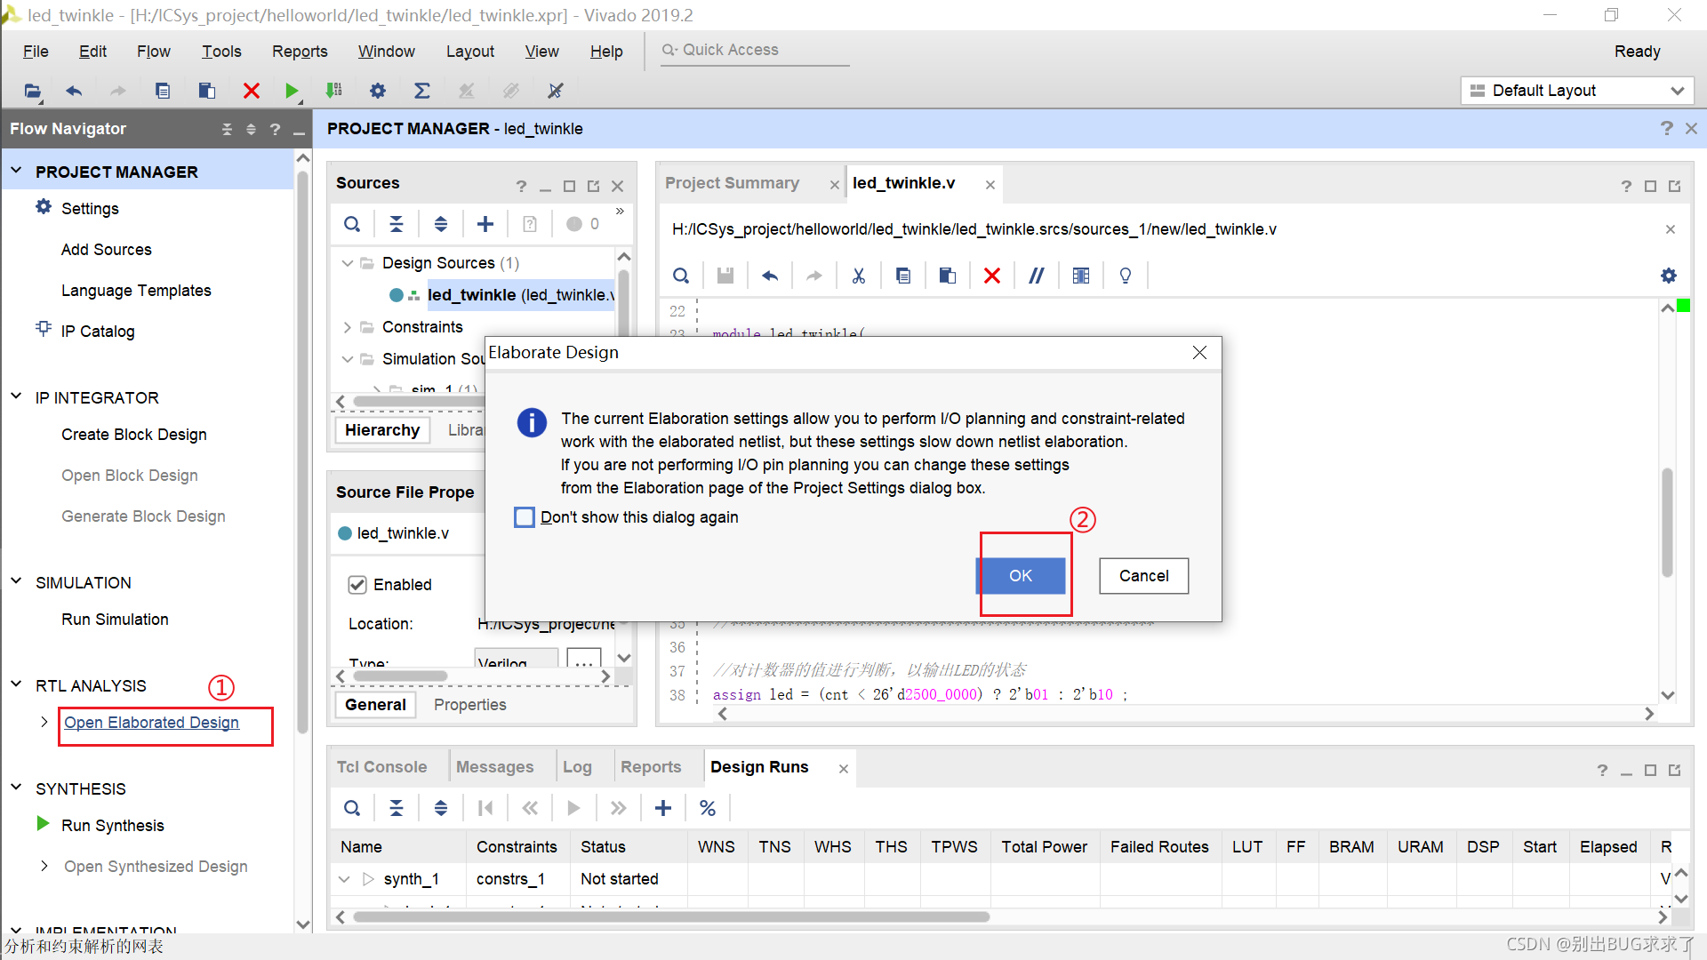Toggle the Enabled checkbox for led_twinkle.v

coord(357,585)
